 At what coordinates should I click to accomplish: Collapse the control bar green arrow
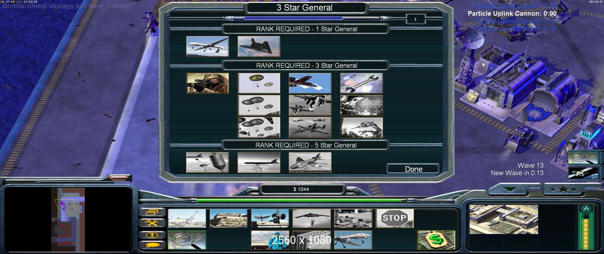click(510, 189)
